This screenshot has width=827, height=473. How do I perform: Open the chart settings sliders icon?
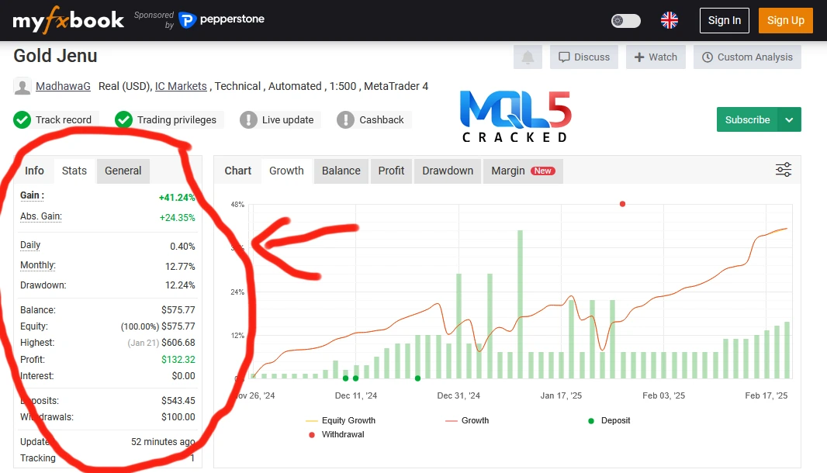[784, 170]
